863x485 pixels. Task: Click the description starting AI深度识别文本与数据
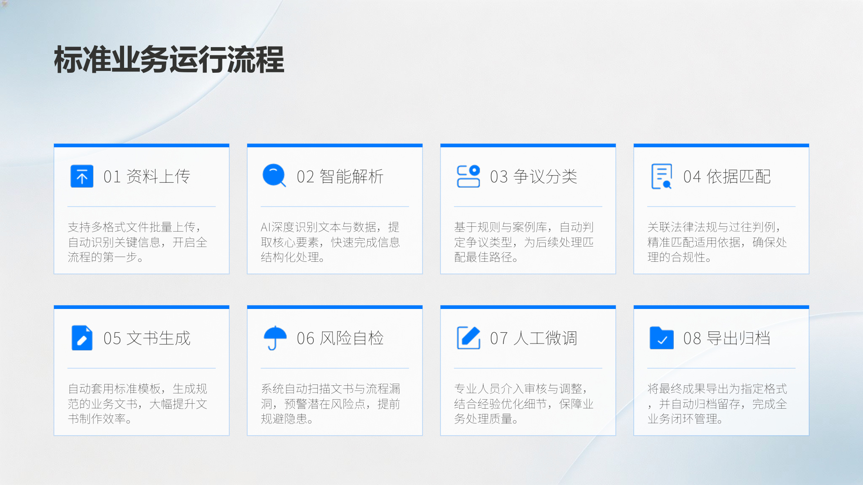click(330, 242)
